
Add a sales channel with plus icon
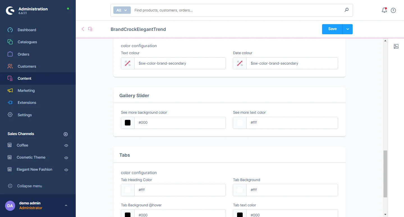66,134
